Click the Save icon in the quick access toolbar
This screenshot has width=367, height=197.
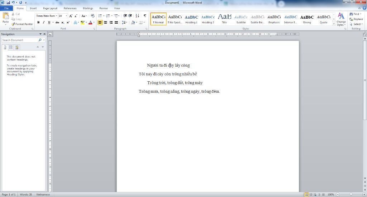tap(8, 3)
